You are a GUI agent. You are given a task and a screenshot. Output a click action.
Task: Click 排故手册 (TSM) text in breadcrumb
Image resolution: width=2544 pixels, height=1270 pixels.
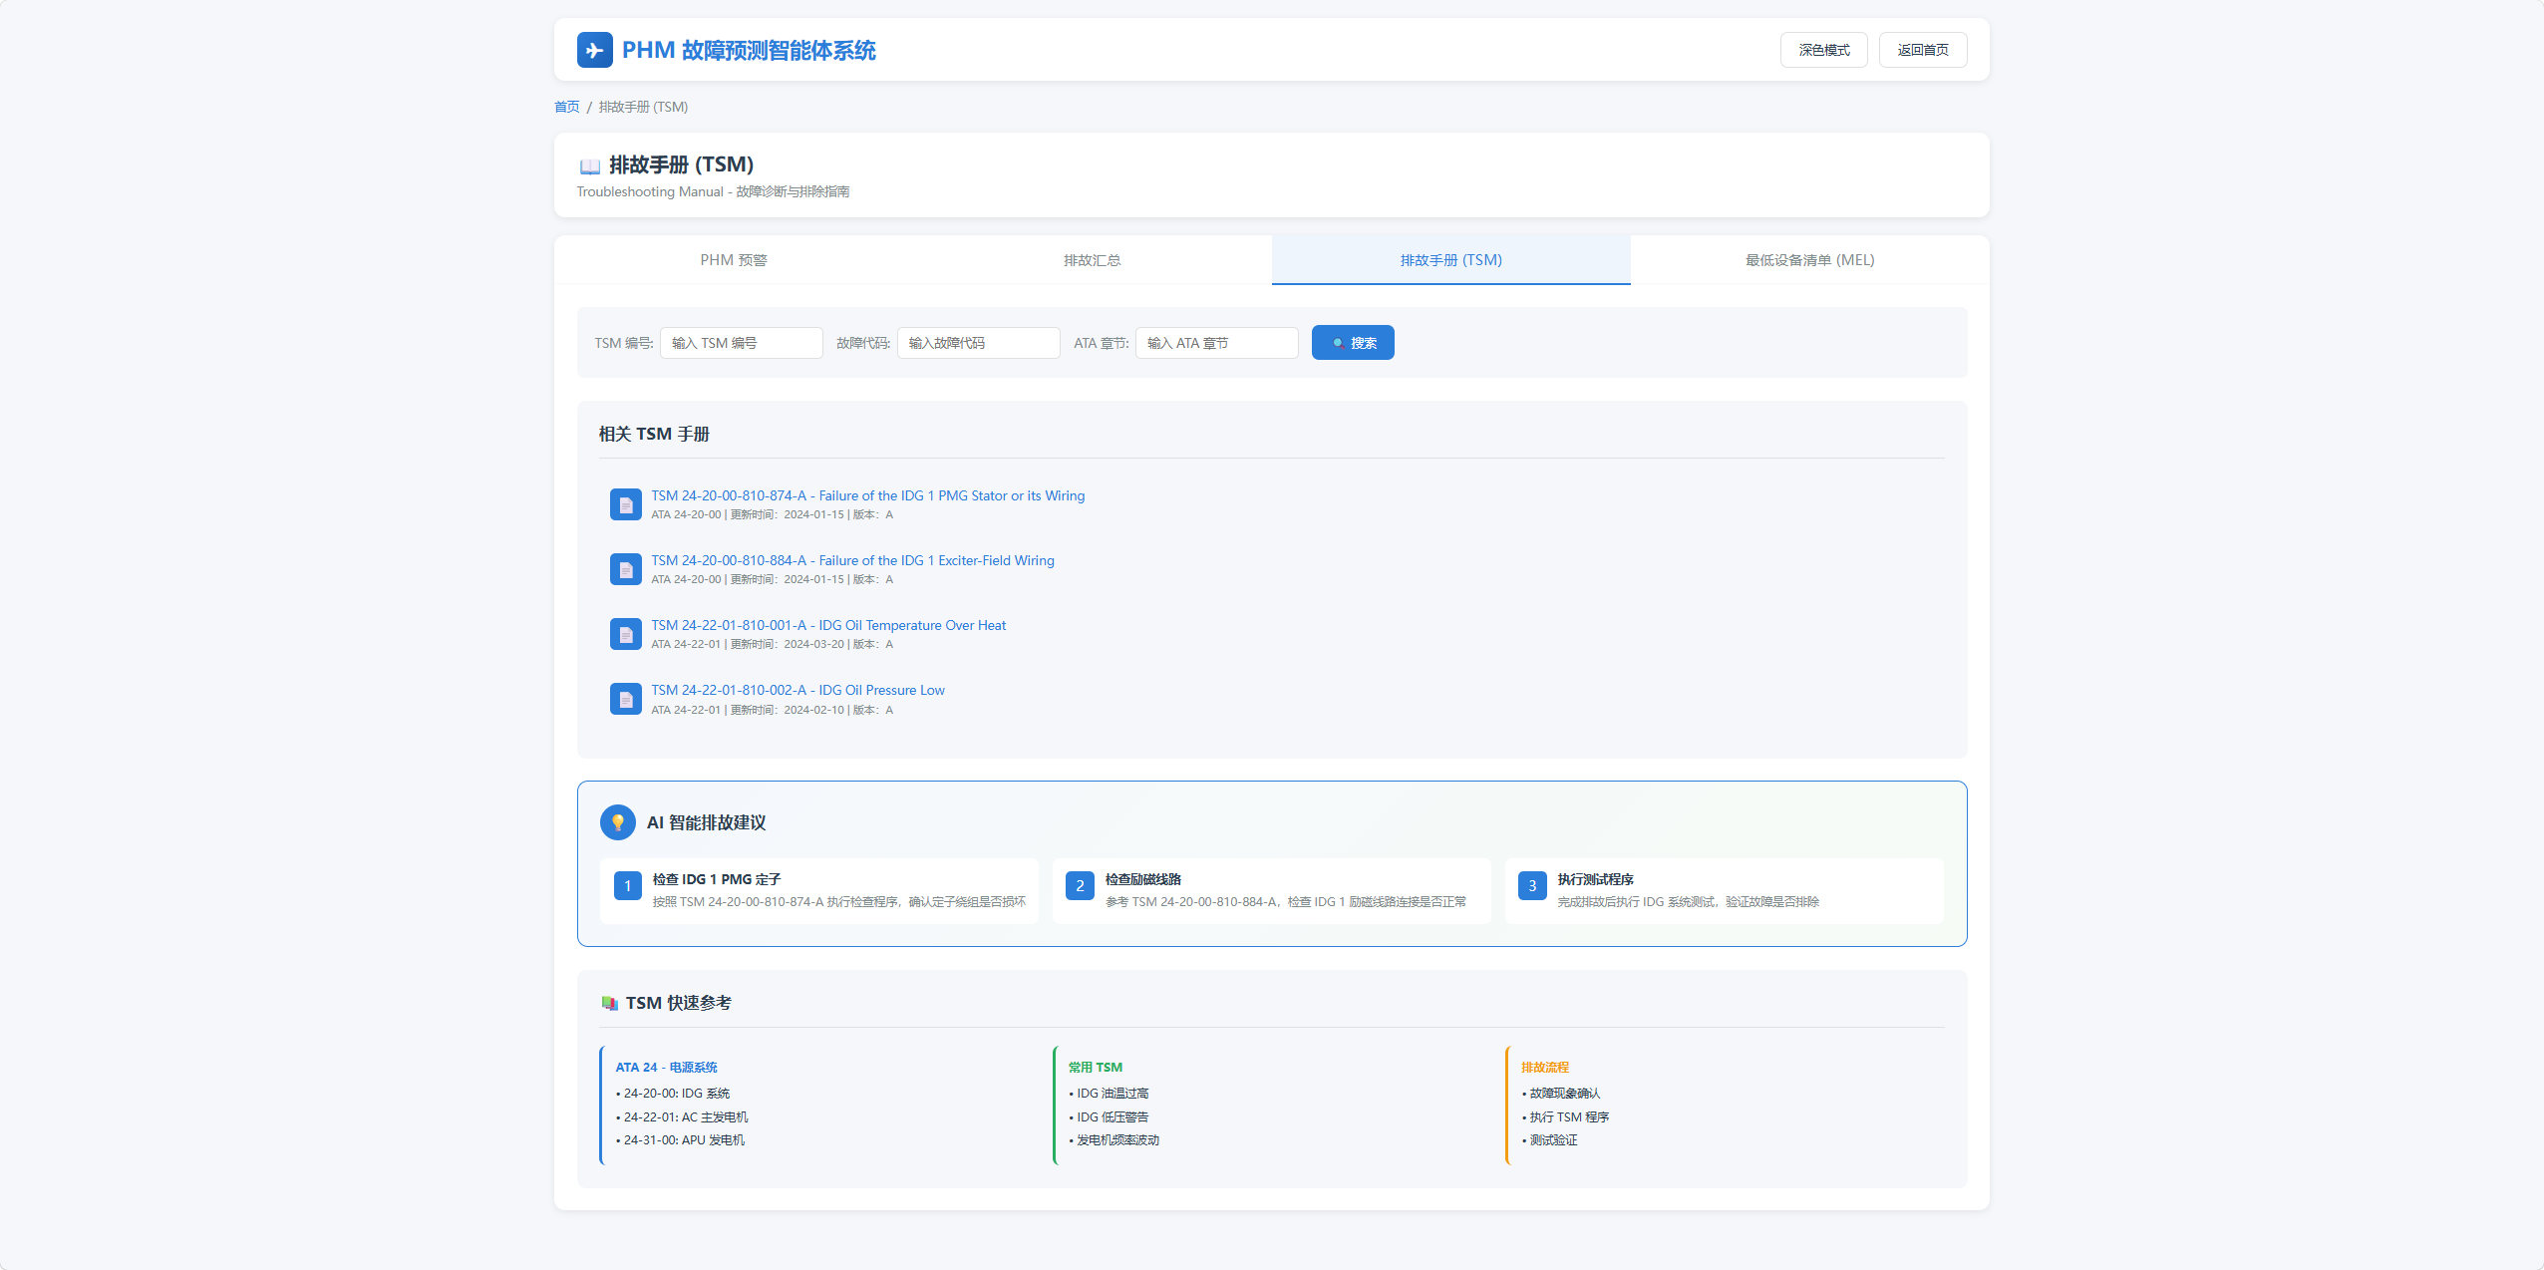[x=643, y=107]
